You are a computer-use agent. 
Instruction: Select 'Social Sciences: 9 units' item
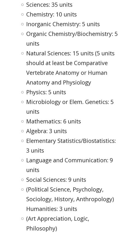pyautogui.click(x=56, y=180)
